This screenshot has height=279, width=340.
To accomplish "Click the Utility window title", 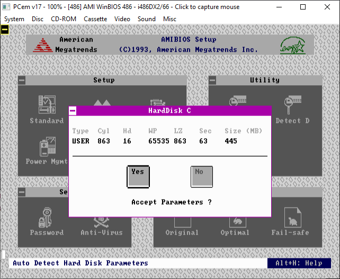I will point(265,80).
